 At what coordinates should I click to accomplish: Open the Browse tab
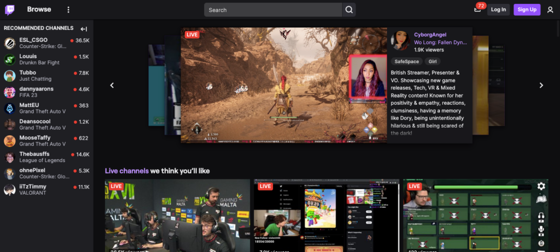[x=39, y=10]
